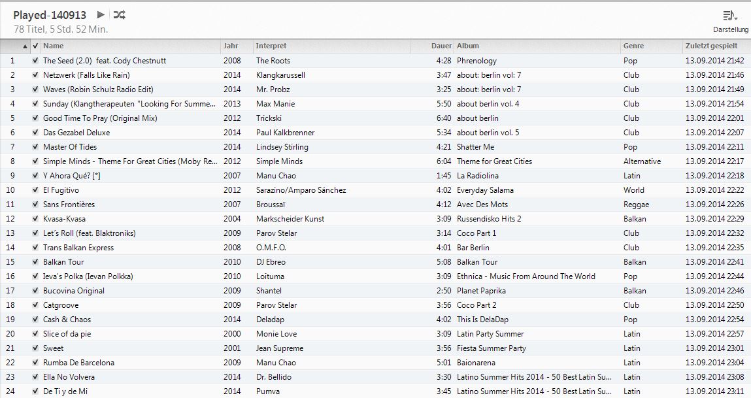Image resolution: width=751 pixels, height=398 pixels.
Task: Click the checkmark column header
Action: (34, 46)
